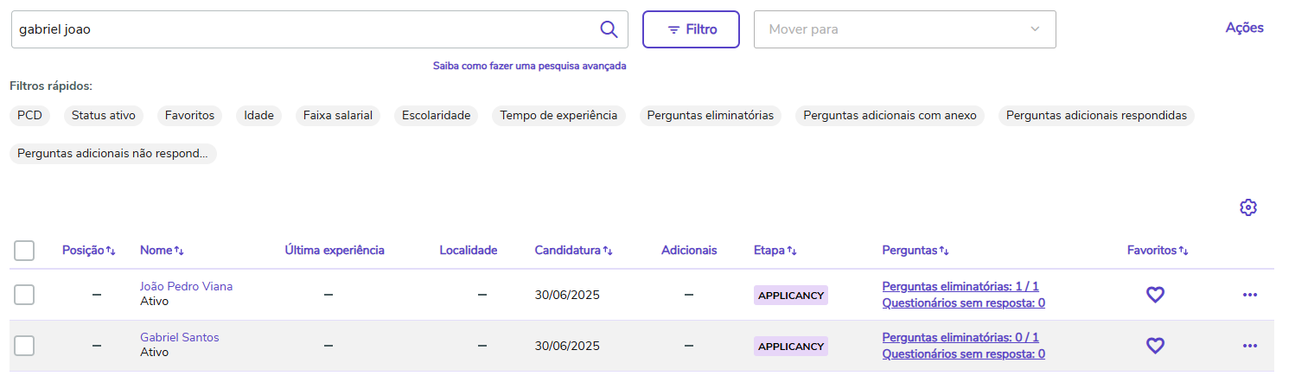Click the search magnifier icon

coord(609,29)
